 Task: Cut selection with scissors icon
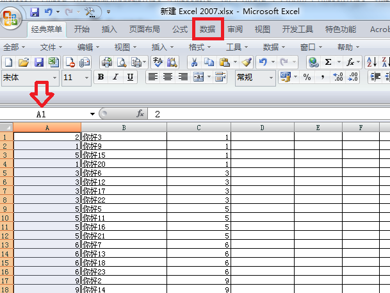[194, 62]
